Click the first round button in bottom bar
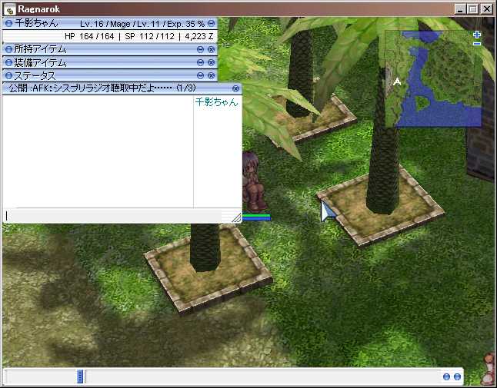 click(x=446, y=376)
